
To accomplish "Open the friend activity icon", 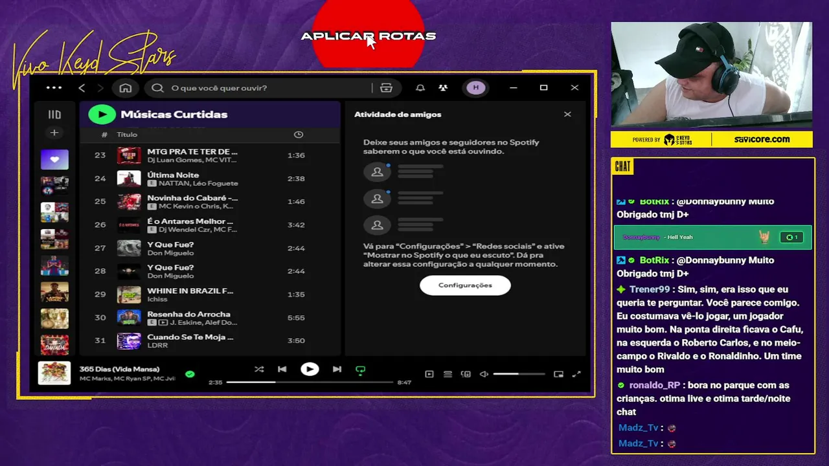I will 443,88.
